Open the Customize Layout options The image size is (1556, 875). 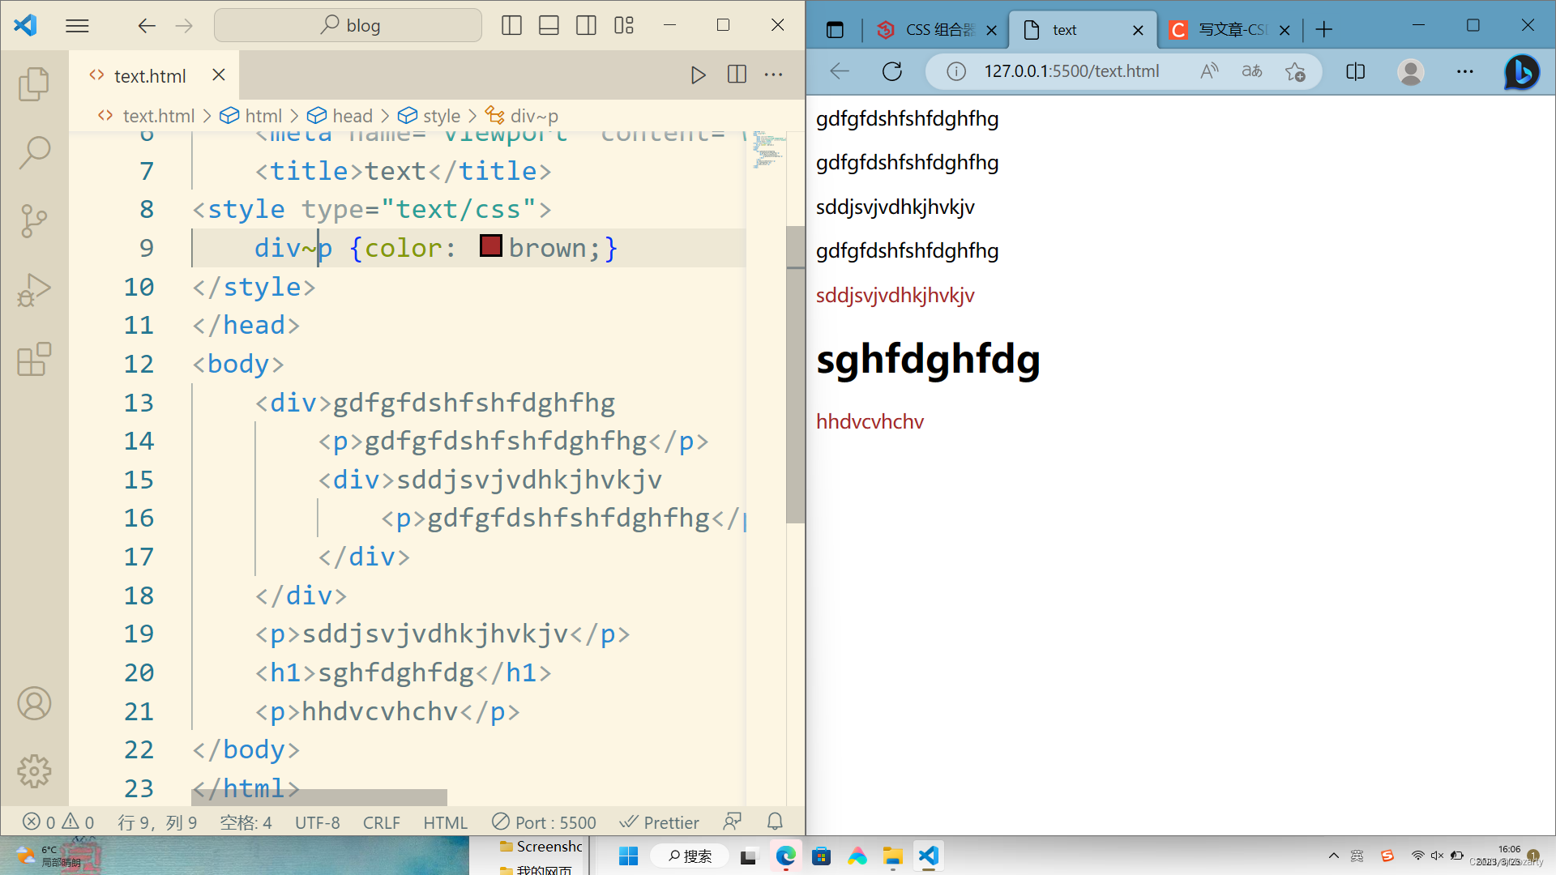click(x=623, y=26)
